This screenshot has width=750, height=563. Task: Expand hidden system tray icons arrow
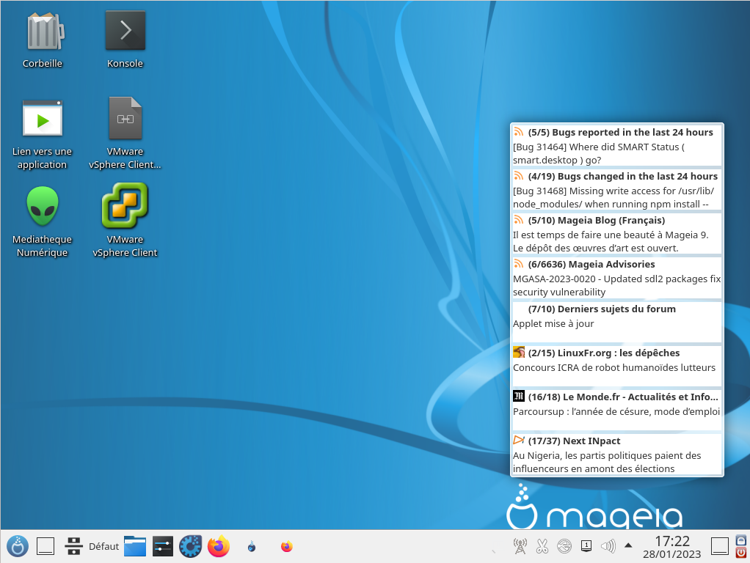click(x=628, y=545)
